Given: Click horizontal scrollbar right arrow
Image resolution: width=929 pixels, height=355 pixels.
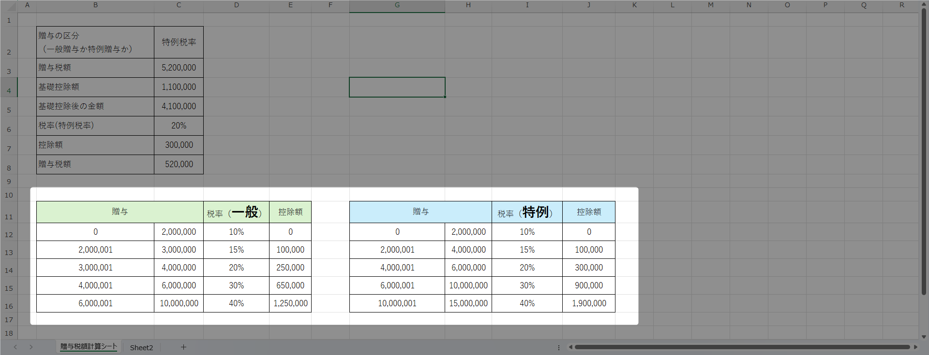Looking at the screenshot, I should coord(915,347).
